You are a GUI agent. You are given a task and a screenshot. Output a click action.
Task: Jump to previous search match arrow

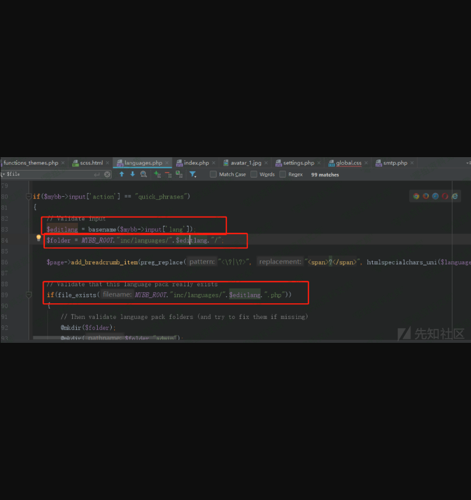[122, 174]
